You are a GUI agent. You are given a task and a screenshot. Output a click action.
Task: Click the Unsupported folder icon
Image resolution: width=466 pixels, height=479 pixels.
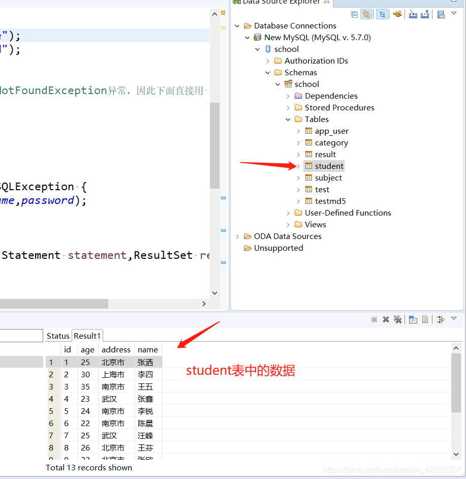click(247, 248)
